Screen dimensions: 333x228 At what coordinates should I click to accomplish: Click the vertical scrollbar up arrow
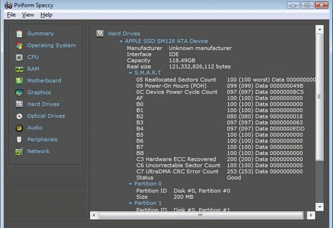[x=320, y=29]
